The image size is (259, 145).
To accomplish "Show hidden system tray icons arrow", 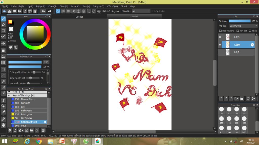I will (x=226, y=141).
